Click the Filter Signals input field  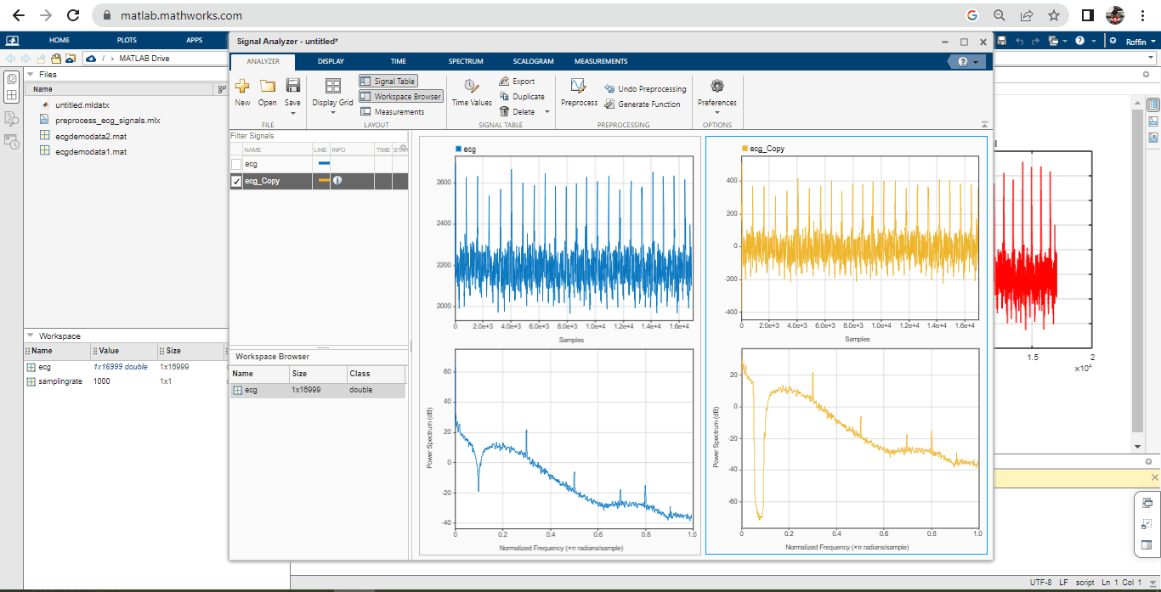coord(319,136)
